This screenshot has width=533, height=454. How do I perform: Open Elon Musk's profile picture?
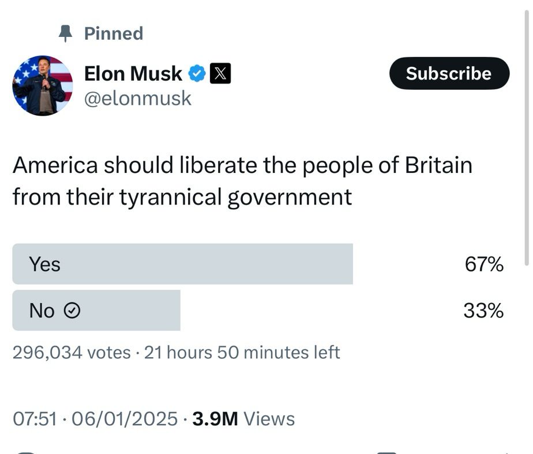(x=42, y=85)
